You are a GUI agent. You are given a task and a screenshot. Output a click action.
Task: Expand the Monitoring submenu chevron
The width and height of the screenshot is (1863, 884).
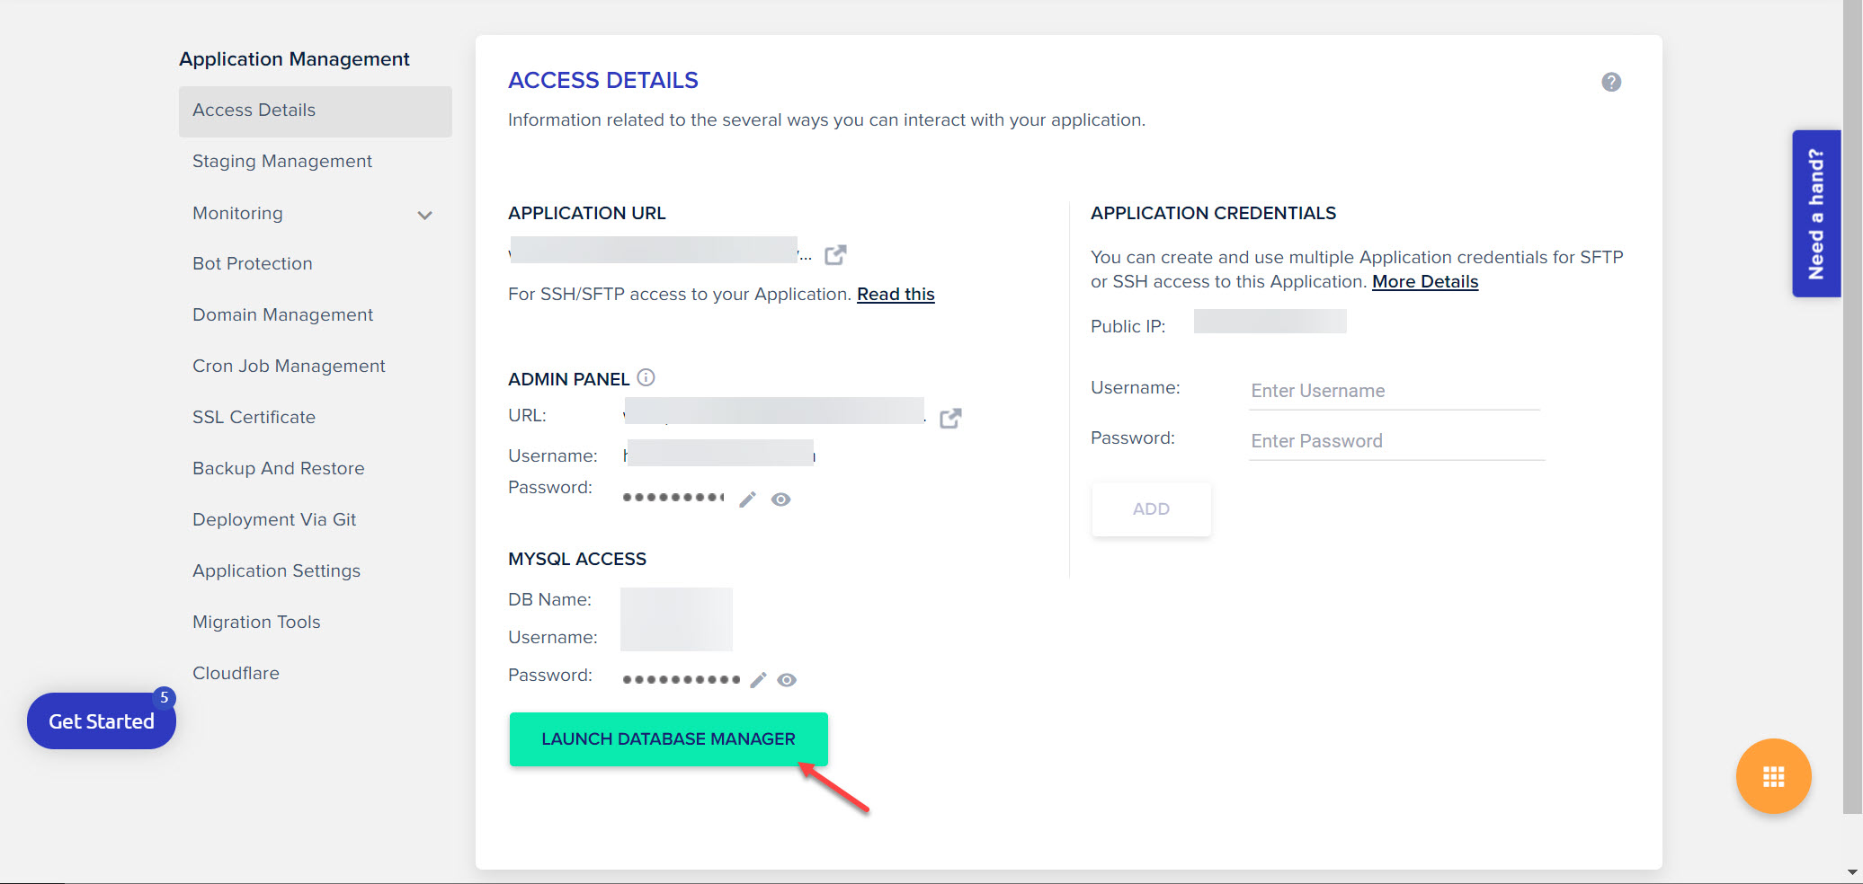click(425, 215)
